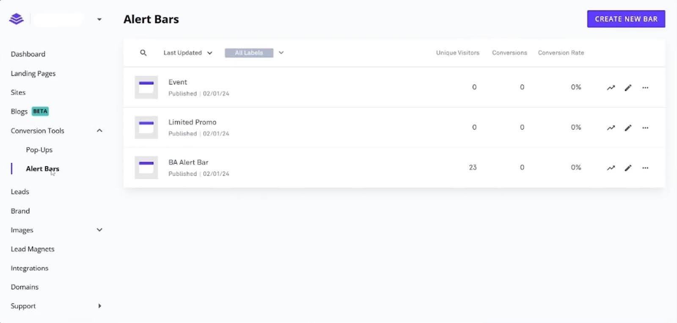Collapse the Conversion Tools section chevron

99,131
